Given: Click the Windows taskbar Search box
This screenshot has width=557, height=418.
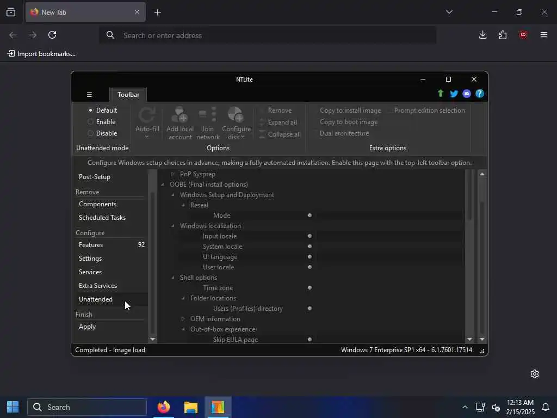Looking at the screenshot, I should pos(87,407).
